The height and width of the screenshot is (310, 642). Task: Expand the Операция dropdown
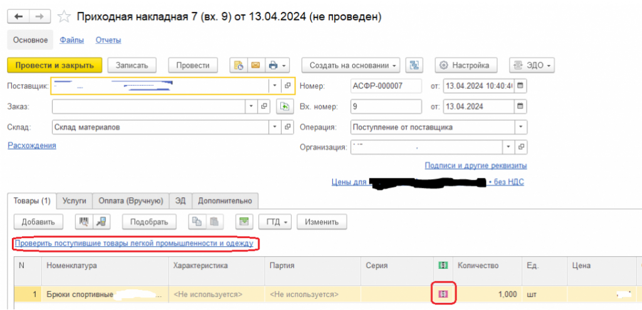pyautogui.click(x=520, y=127)
